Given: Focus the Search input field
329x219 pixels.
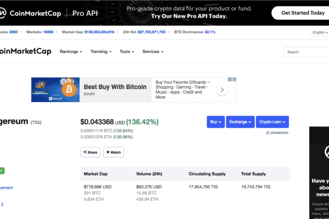Looking at the screenshot, I should click(307, 52).
